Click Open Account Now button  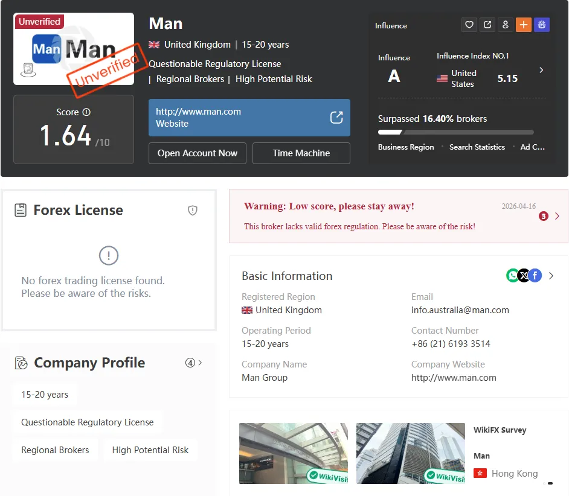198,153
